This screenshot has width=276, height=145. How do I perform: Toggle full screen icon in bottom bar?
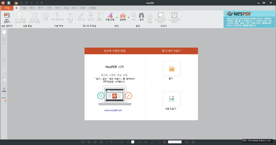coord(193,142)
